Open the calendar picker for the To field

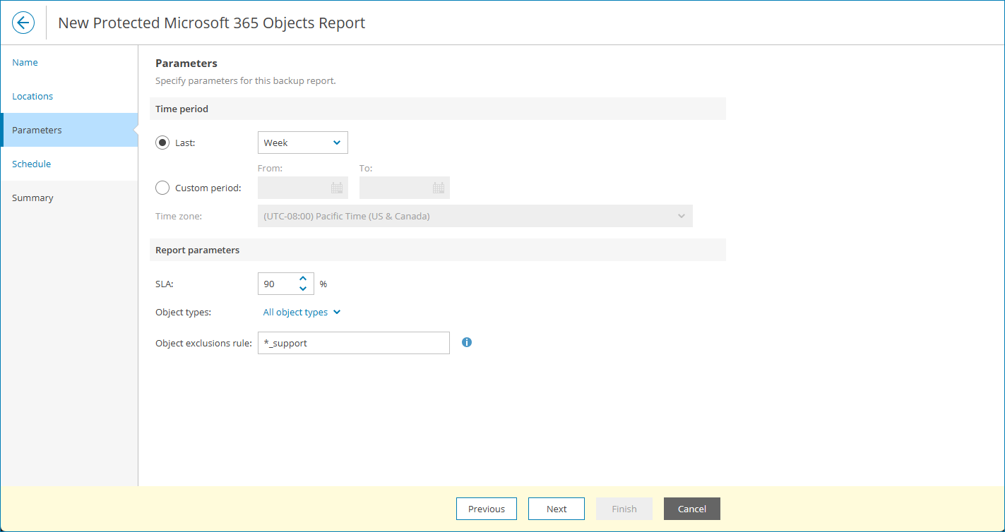click(x=439, y=187)
